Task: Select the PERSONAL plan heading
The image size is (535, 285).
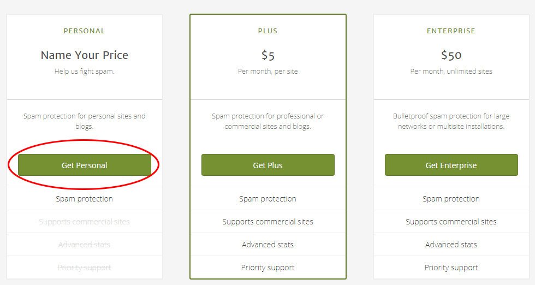Action: click(84, 31)
